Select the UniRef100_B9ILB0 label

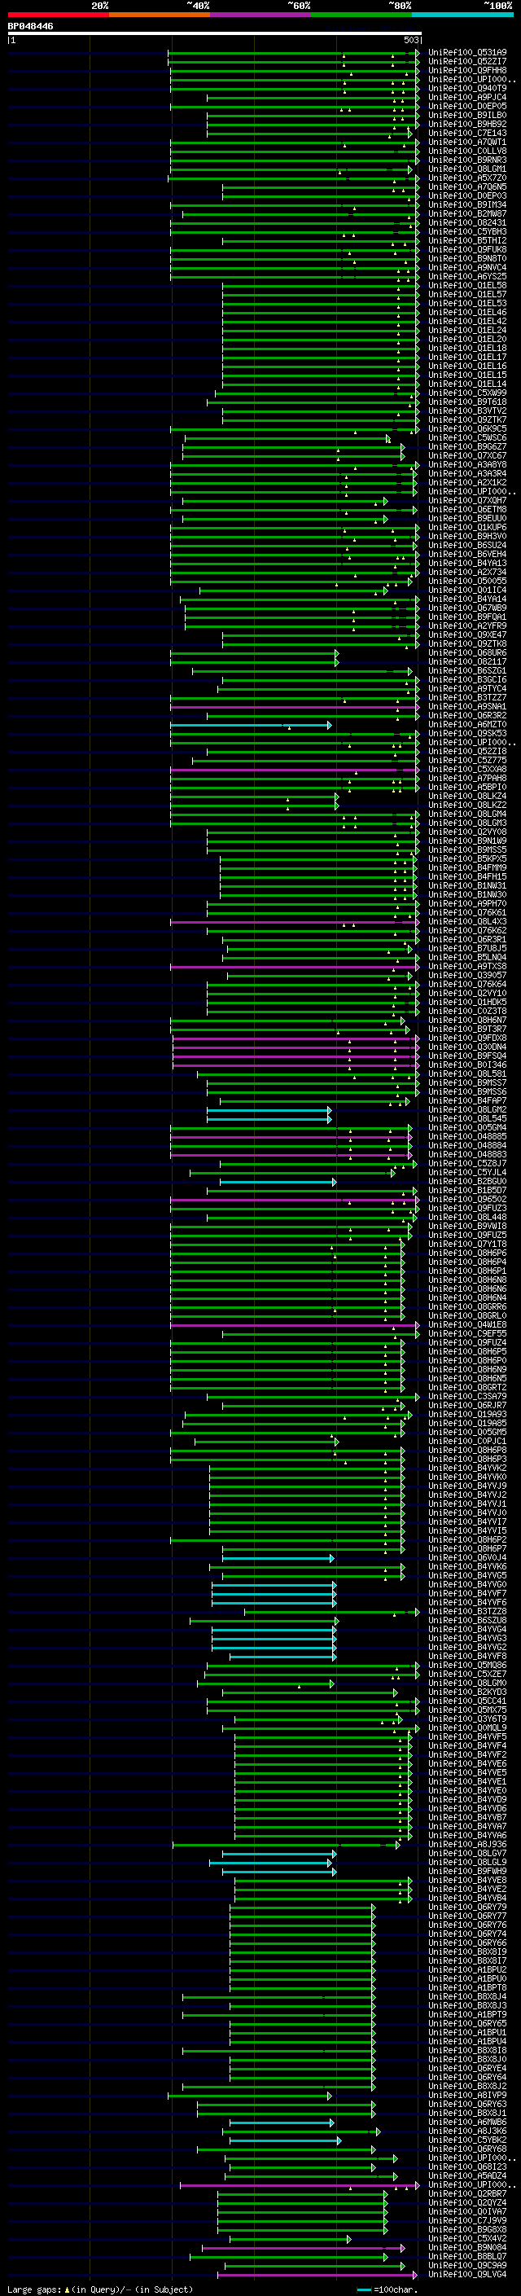tap(467, 115)
